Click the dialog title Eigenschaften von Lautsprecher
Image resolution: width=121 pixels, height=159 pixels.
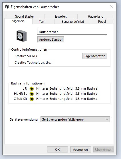pyautogui.click(x=35, y=7)
